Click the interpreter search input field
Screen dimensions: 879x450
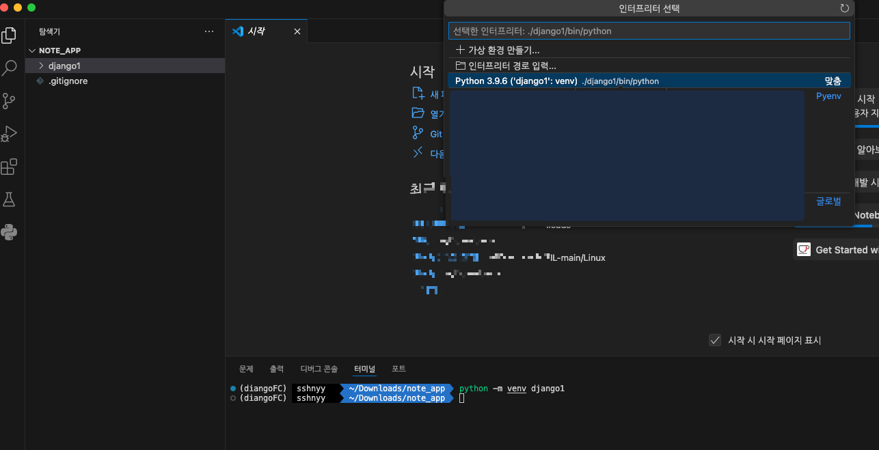(x=649, y=31)
